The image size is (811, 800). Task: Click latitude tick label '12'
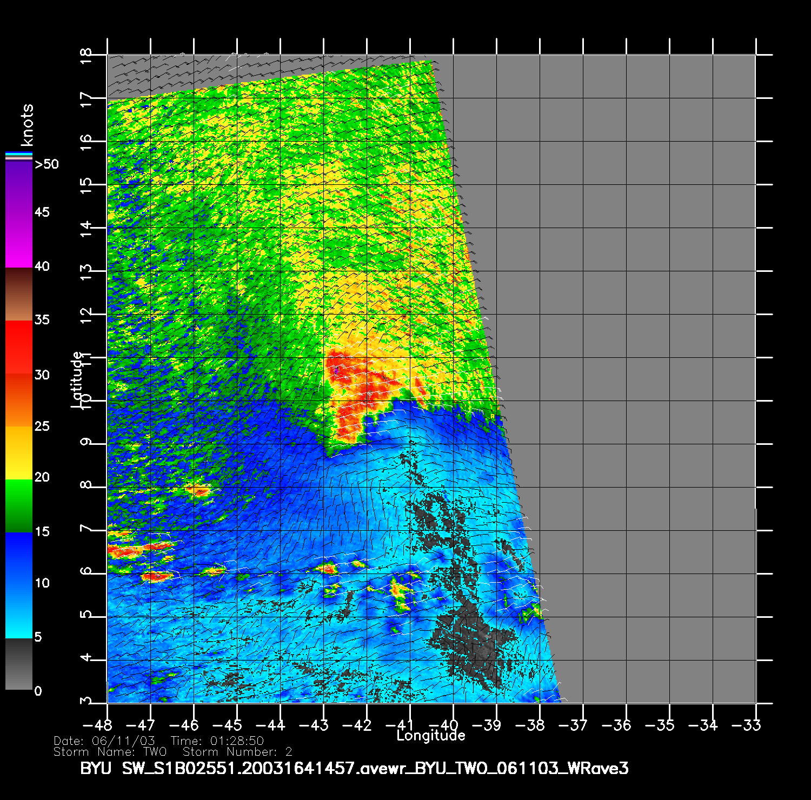click(86, 315)
